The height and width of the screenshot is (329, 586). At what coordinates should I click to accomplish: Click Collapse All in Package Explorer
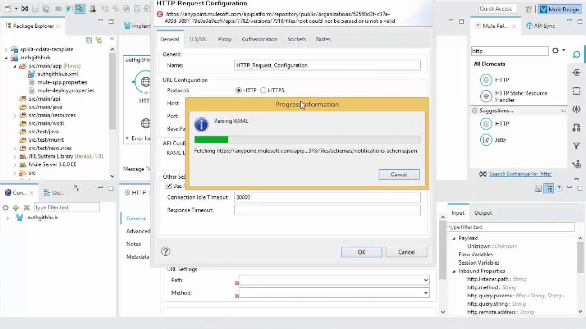pyautogui.click(x=89, y=41)
